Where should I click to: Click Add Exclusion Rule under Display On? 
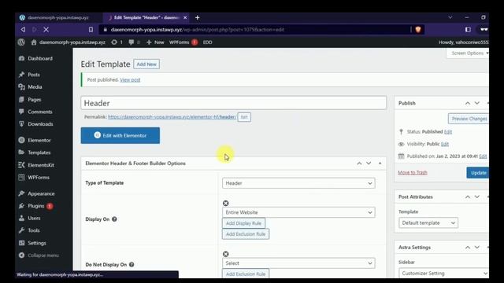click(246, 234)
